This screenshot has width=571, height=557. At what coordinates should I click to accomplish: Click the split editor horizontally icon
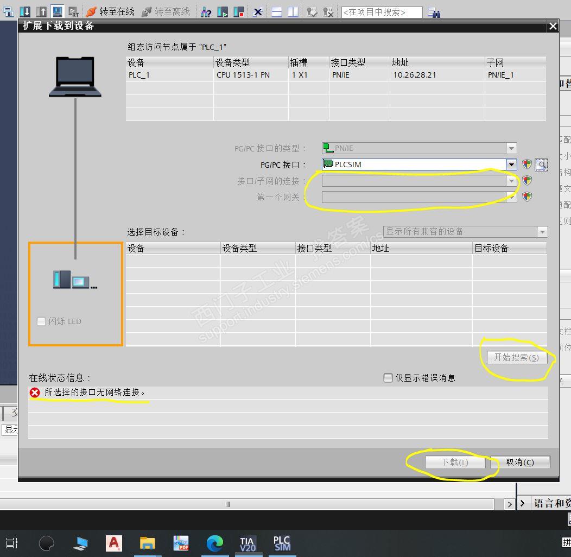(x=277, y=12)
